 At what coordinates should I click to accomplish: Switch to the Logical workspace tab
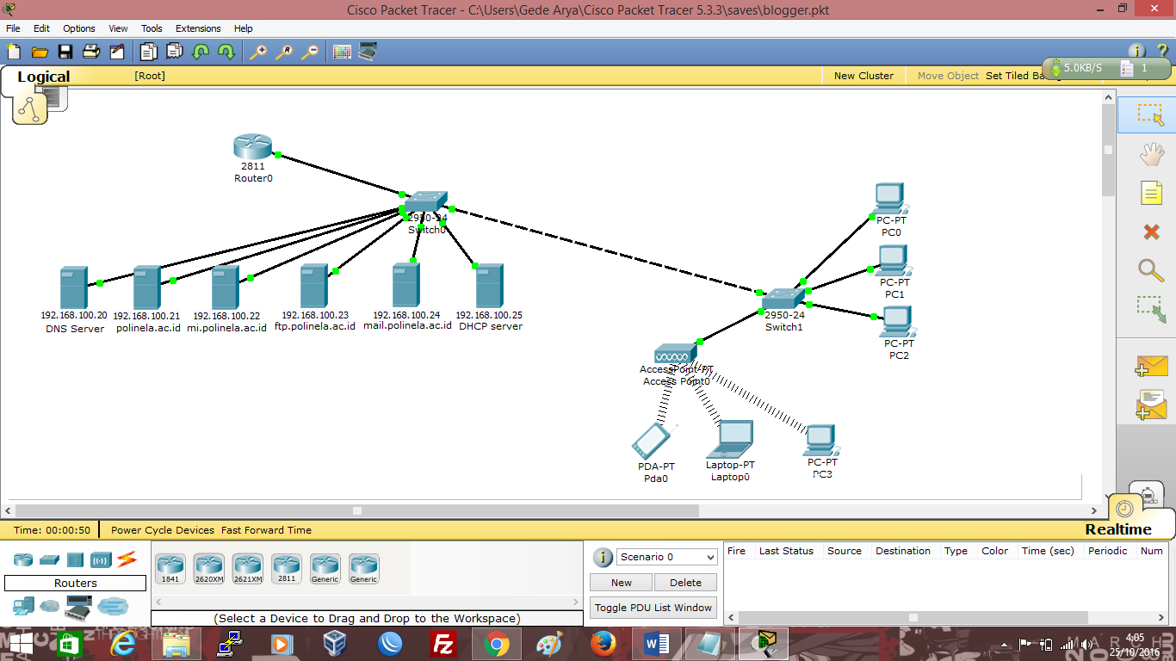pos(43,77)
